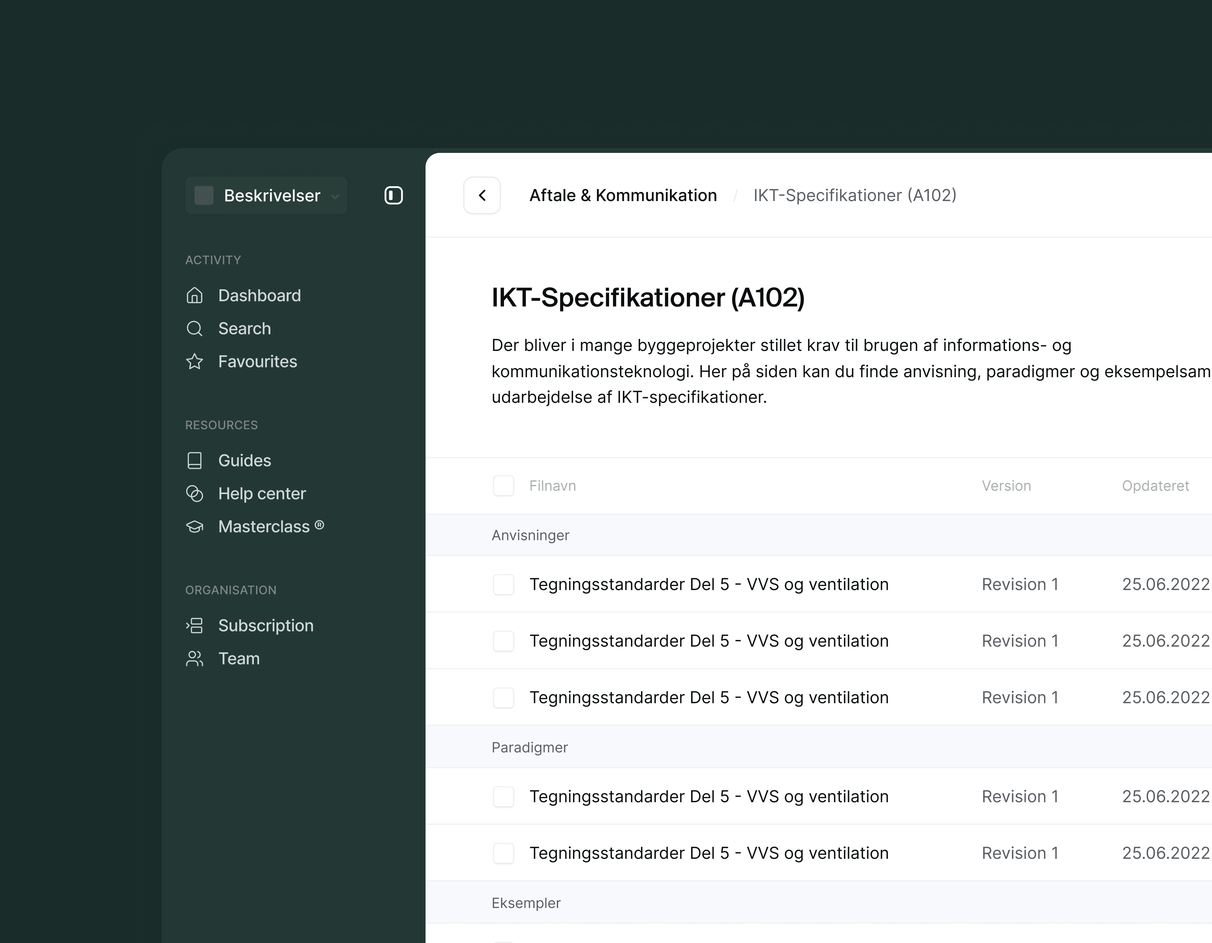1212x943 pixels.
Task: Click the Guides book icon
Action: tap(194, 461)
